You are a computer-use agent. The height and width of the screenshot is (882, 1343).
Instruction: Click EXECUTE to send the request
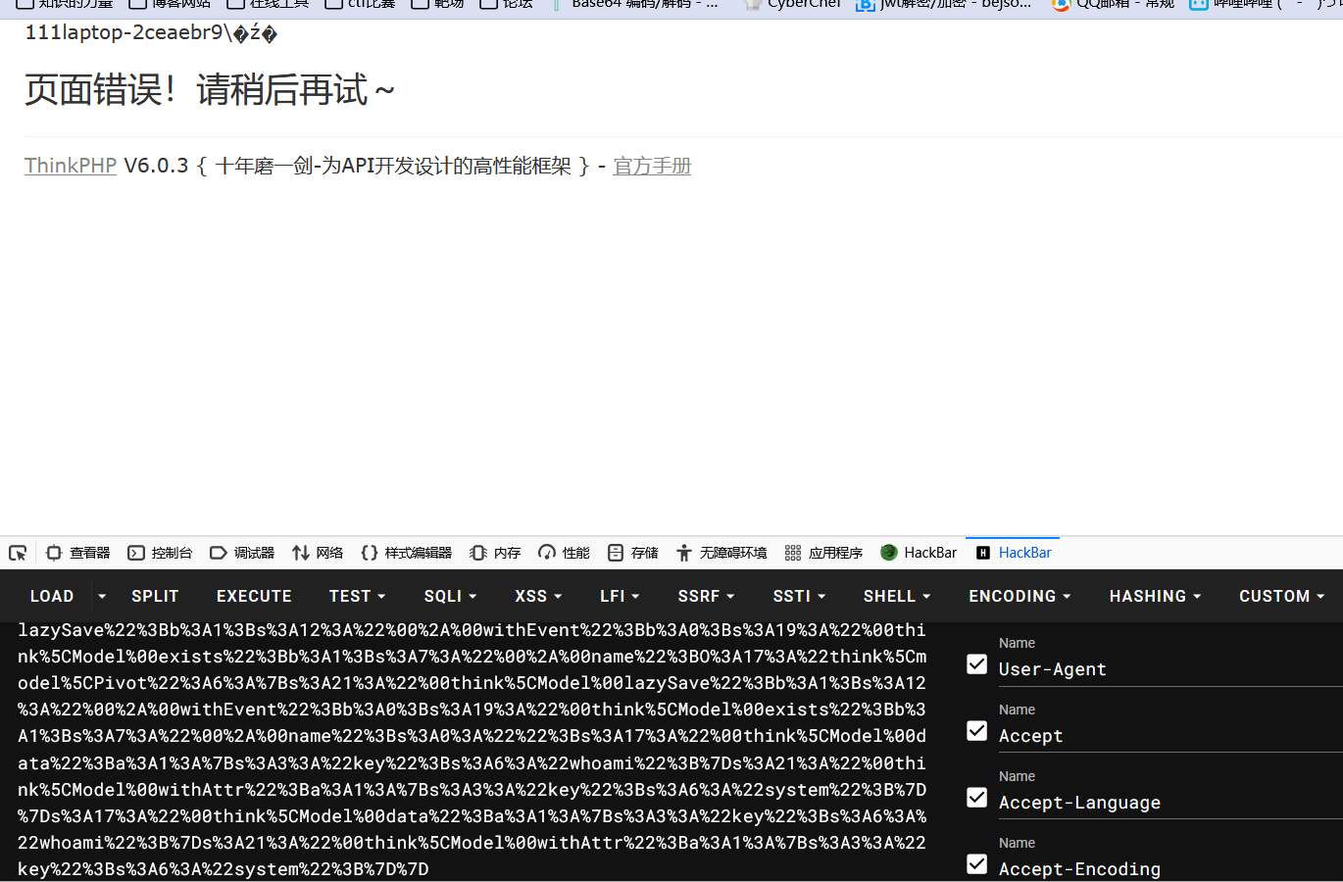(x=254, y=596)
